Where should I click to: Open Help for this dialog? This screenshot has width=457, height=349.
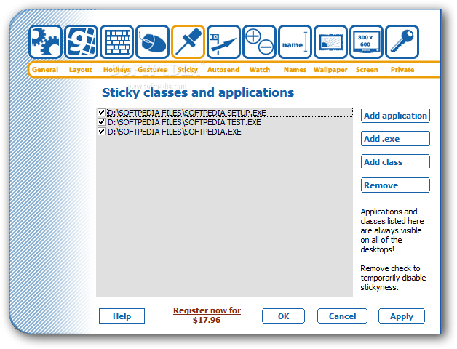(122, 316)
